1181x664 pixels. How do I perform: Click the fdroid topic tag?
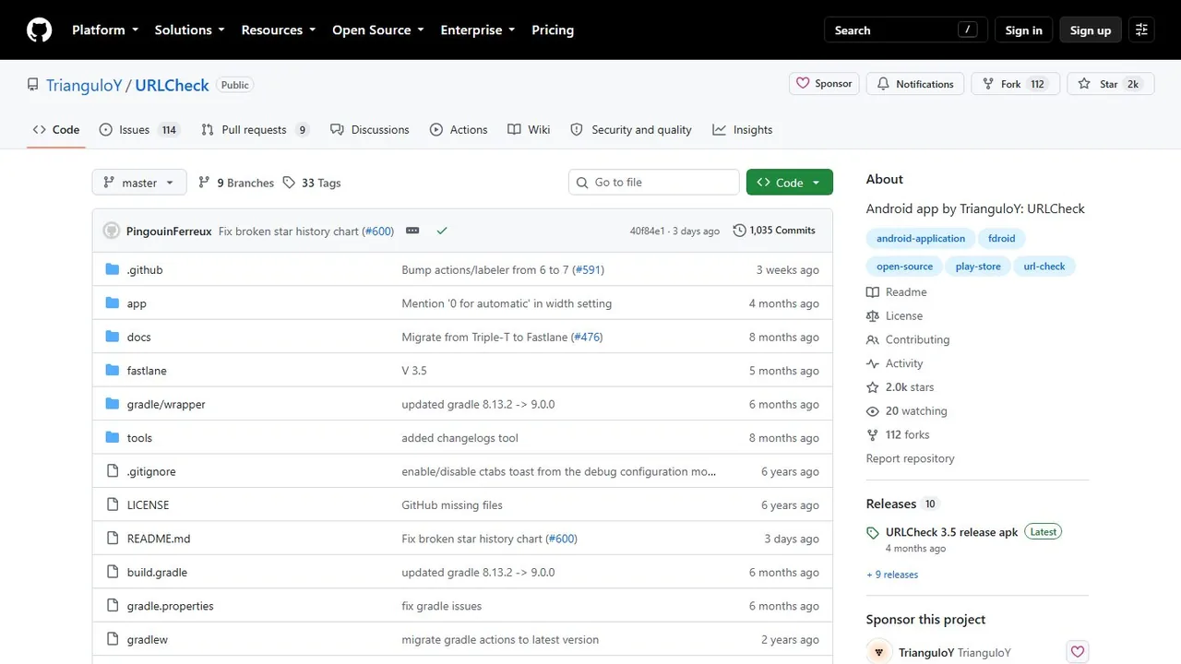pyautogui.click(x=1001, y=239)
